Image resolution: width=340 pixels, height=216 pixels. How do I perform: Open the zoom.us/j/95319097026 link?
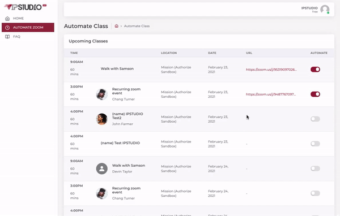tap(271, 70)
